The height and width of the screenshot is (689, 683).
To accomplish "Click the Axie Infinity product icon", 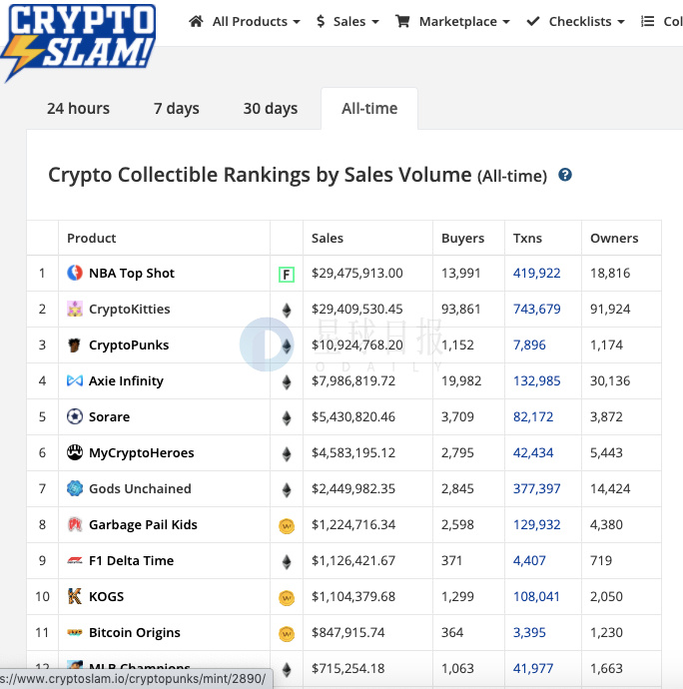I will click(x=75, y=380).
